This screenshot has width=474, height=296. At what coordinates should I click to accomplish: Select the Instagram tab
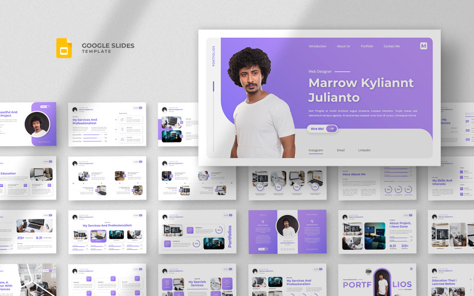(316, 150)
